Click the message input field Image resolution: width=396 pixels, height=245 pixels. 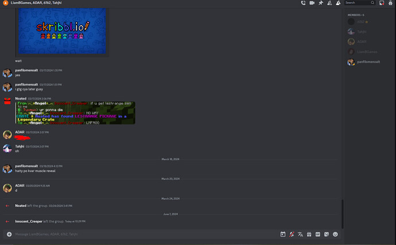(146, 234)
